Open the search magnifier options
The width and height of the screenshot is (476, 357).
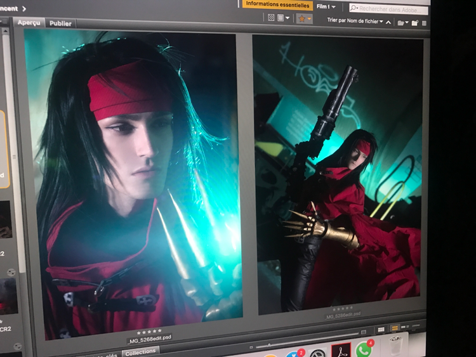coord(354,8)
